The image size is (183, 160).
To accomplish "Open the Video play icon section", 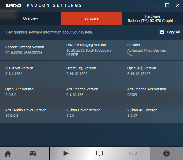I will click(66, 153).
